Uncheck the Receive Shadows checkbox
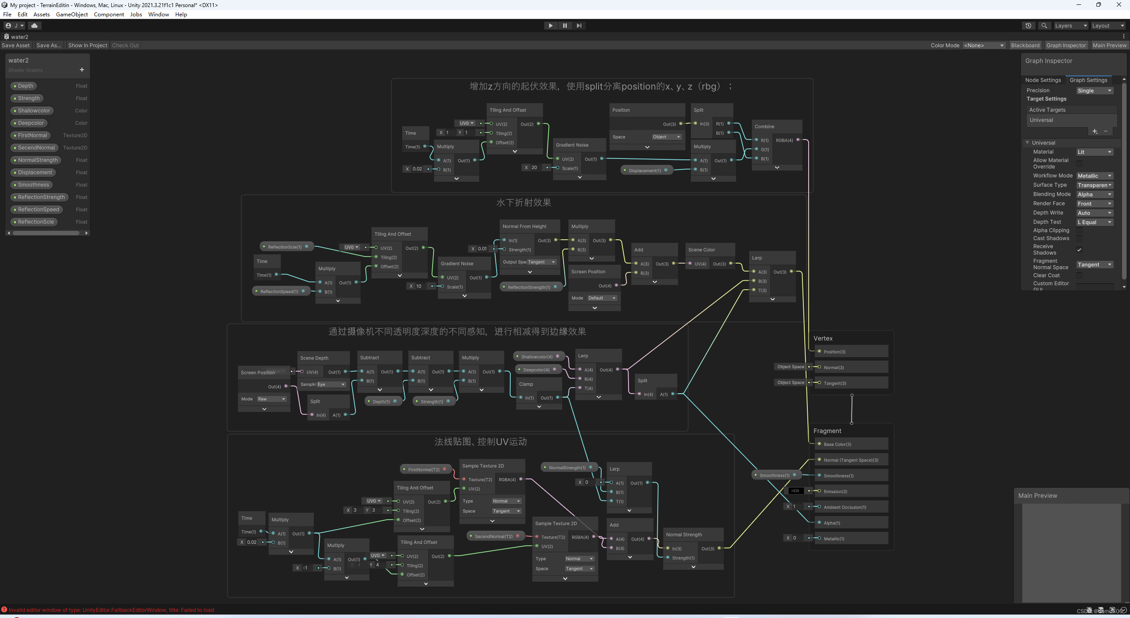The width and height of the screenshot is (1130, 618). click(1079, 250)
